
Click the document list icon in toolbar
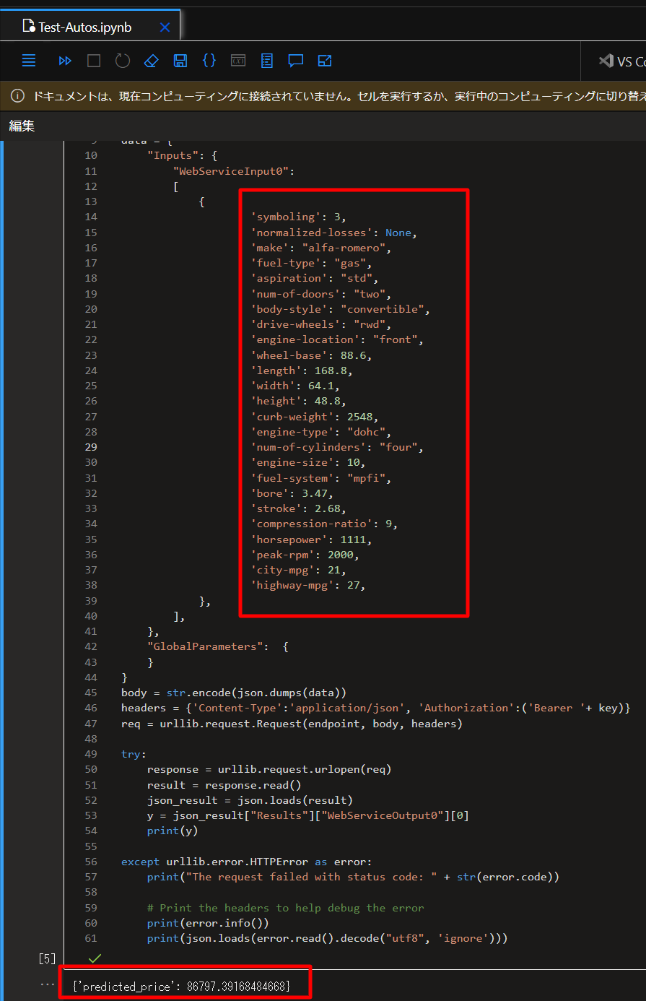267,61
